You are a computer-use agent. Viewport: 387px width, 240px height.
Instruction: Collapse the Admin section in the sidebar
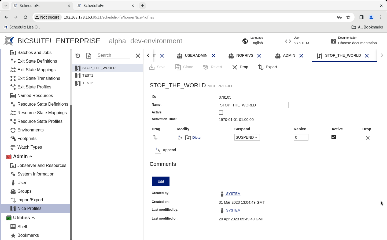(x=31, y=156)
